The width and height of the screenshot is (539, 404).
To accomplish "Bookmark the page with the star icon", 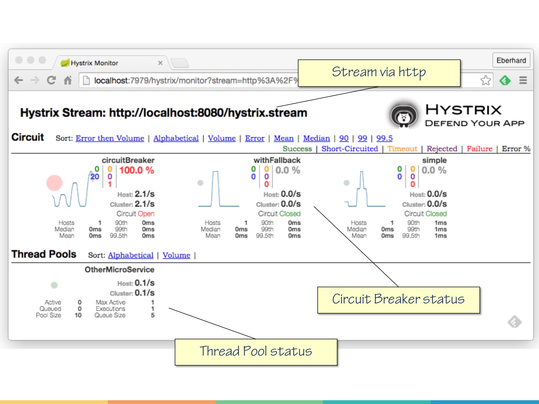I will [485, 80].
